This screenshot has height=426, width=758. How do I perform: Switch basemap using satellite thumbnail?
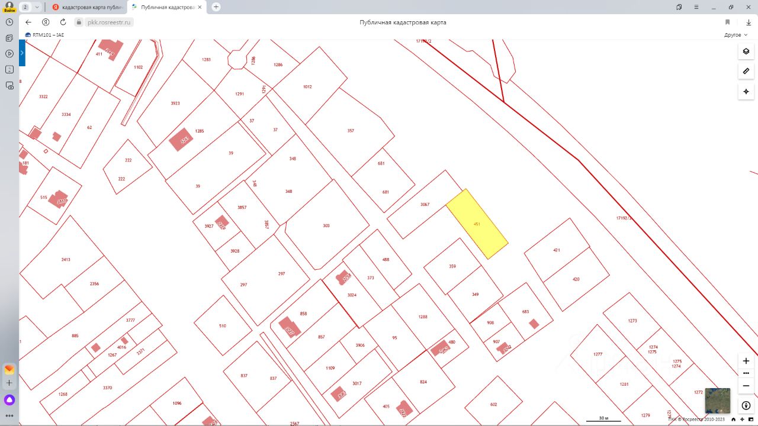point(717,401)
